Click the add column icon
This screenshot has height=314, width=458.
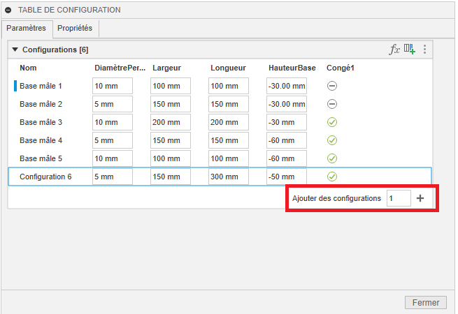coord(410,50)
